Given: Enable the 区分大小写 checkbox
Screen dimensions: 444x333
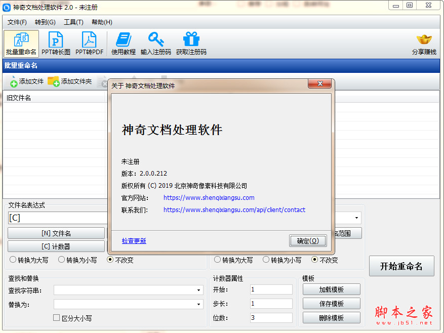Looking at the screenshot, I should click(x=57, y=318).
